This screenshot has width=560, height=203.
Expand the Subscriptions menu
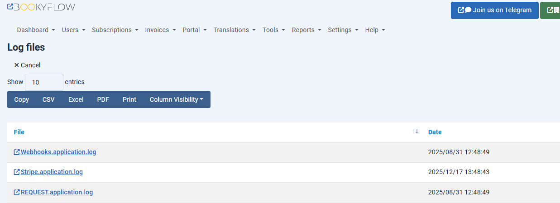point(115,30)
